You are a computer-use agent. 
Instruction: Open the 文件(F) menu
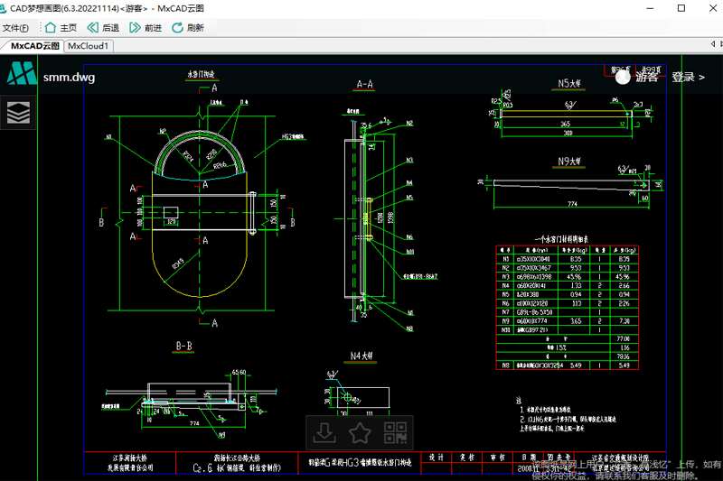point(16,27)
